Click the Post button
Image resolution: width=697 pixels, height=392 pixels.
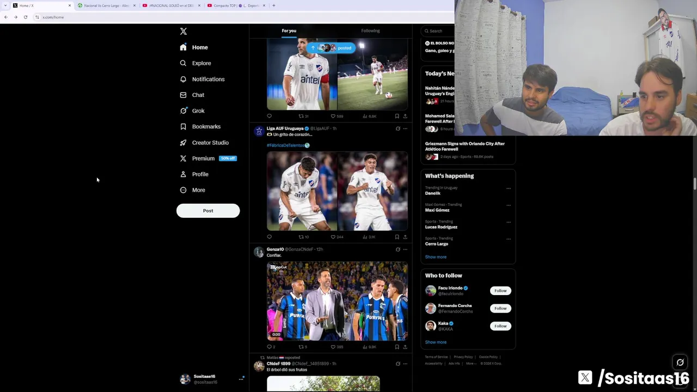click(208, 211)
